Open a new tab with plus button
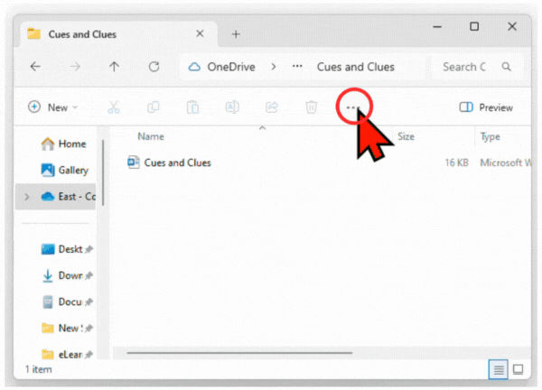The image size is (542, 390). 236,34
